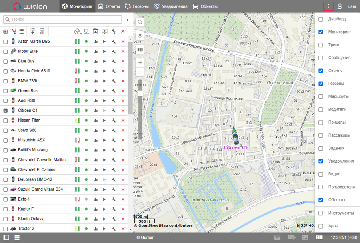Viewport: 360px width, 243px height.
Task: Remove Nissan Titan from the list
Action: (123, 120)
